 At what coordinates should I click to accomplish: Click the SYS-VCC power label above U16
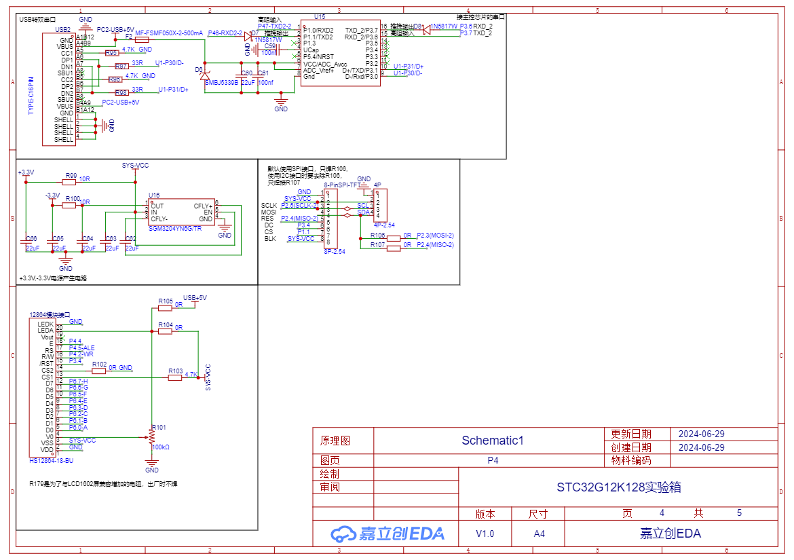(x=135, y=166)
